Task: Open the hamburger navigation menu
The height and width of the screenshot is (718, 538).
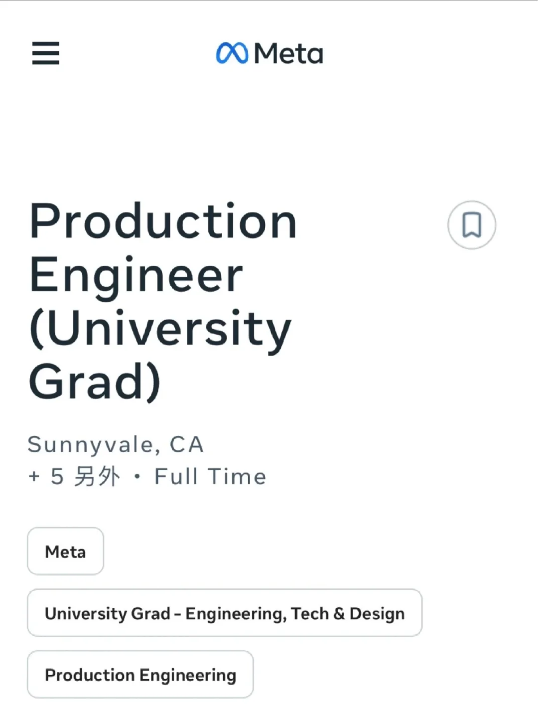Action: click(45, 53)
